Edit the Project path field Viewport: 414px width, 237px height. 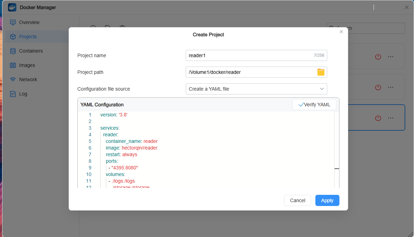256,72
